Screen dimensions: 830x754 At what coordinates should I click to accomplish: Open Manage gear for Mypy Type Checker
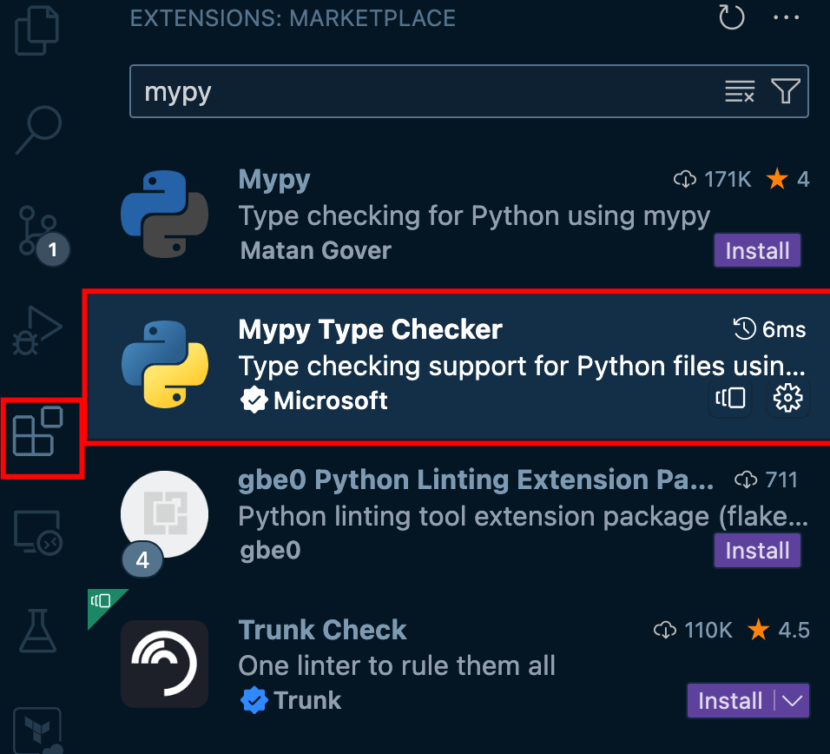click(x=787, y=398)
